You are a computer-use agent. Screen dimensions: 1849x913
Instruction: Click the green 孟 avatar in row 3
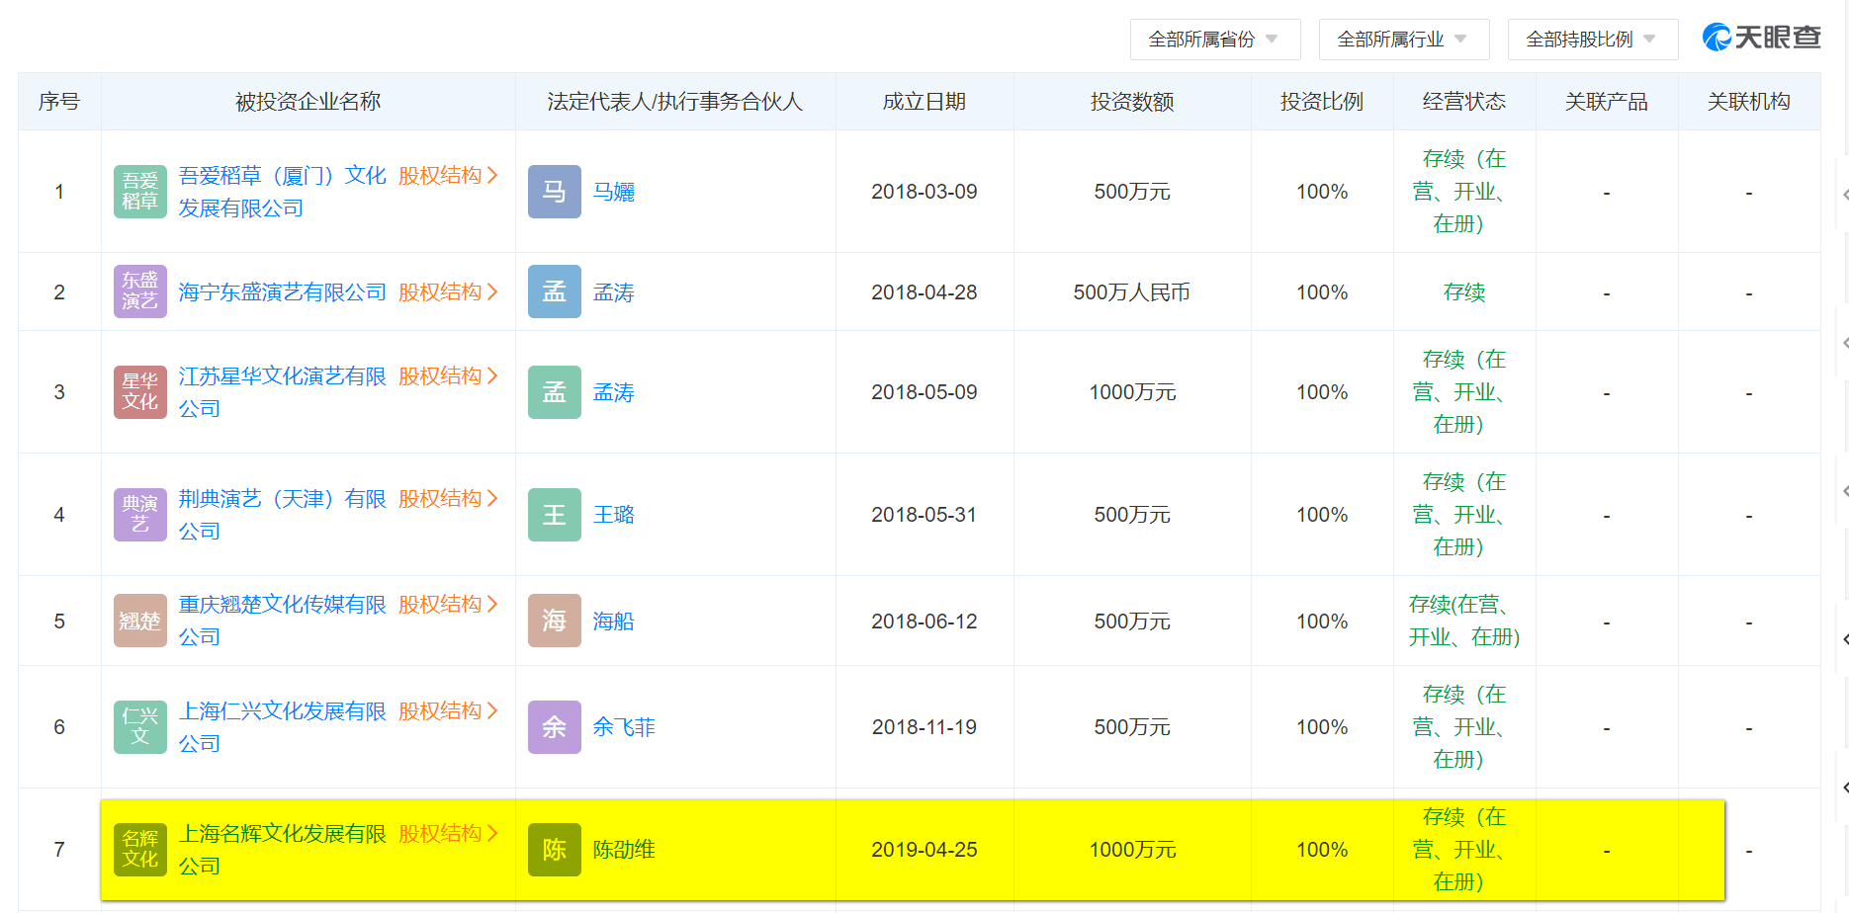click(555, 392)
